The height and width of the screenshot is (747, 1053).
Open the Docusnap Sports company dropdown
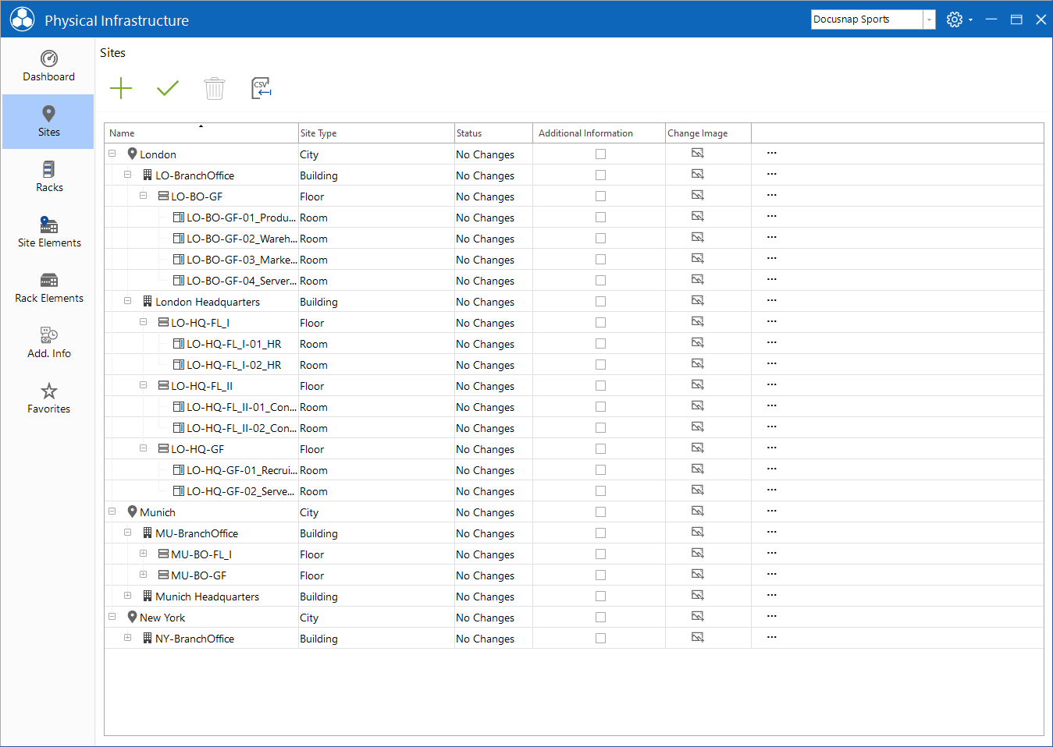pyautogui.click(x=929, y=19)
